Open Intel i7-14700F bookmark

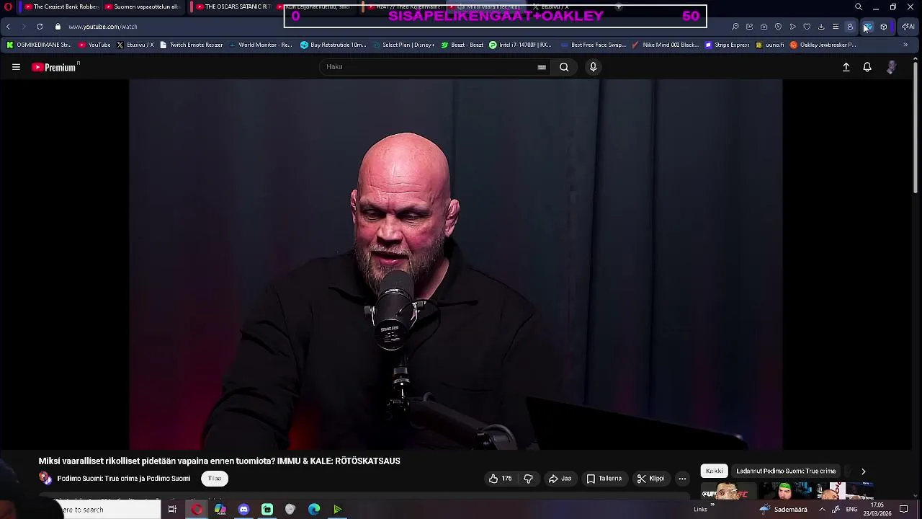pyautogui.click(x=519, y=45)
